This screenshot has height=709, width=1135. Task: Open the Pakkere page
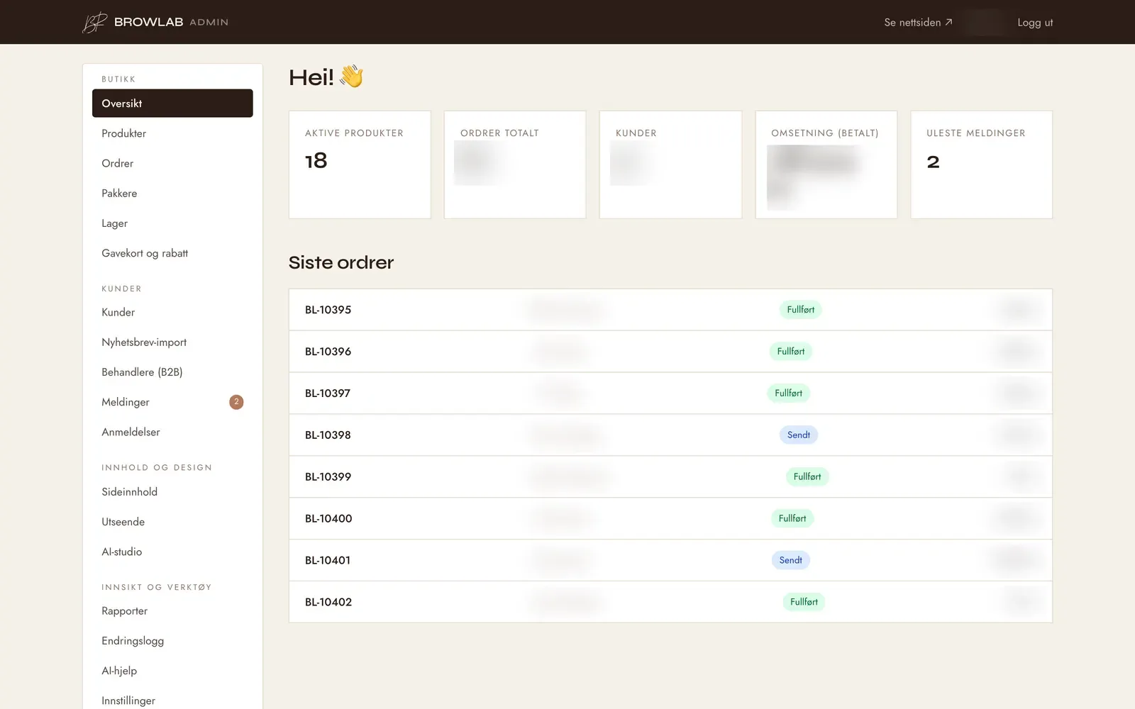tap(172, 193)
